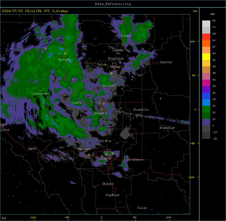Select the Innisfail label
This screenshot has height=221, width=226.
pyautogui.click(x=109, y=86)
